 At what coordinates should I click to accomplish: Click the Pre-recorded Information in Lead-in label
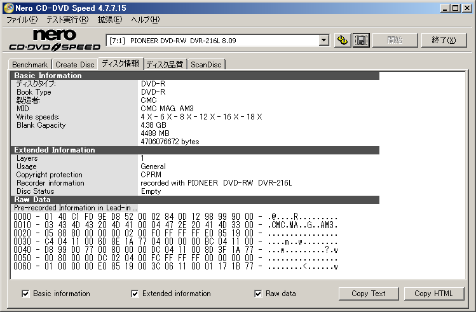click(76, 208)
